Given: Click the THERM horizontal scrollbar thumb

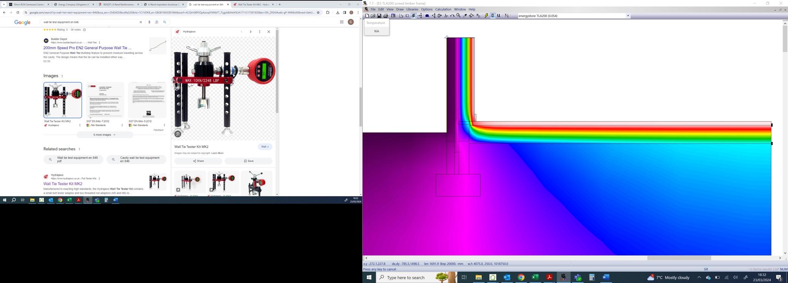Looking at the screenshot, I should (x=679, y=258).
